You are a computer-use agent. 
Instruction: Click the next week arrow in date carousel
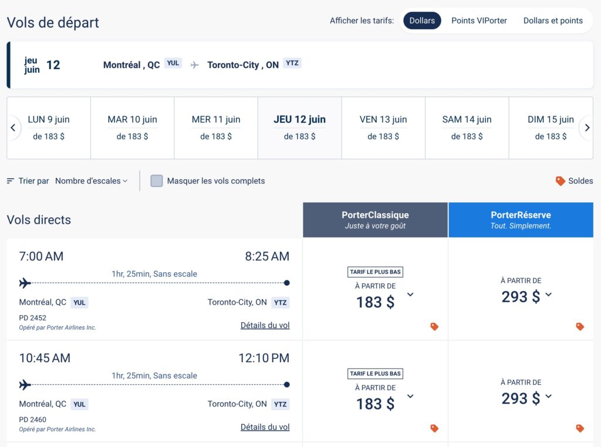[x=586, y=128]
